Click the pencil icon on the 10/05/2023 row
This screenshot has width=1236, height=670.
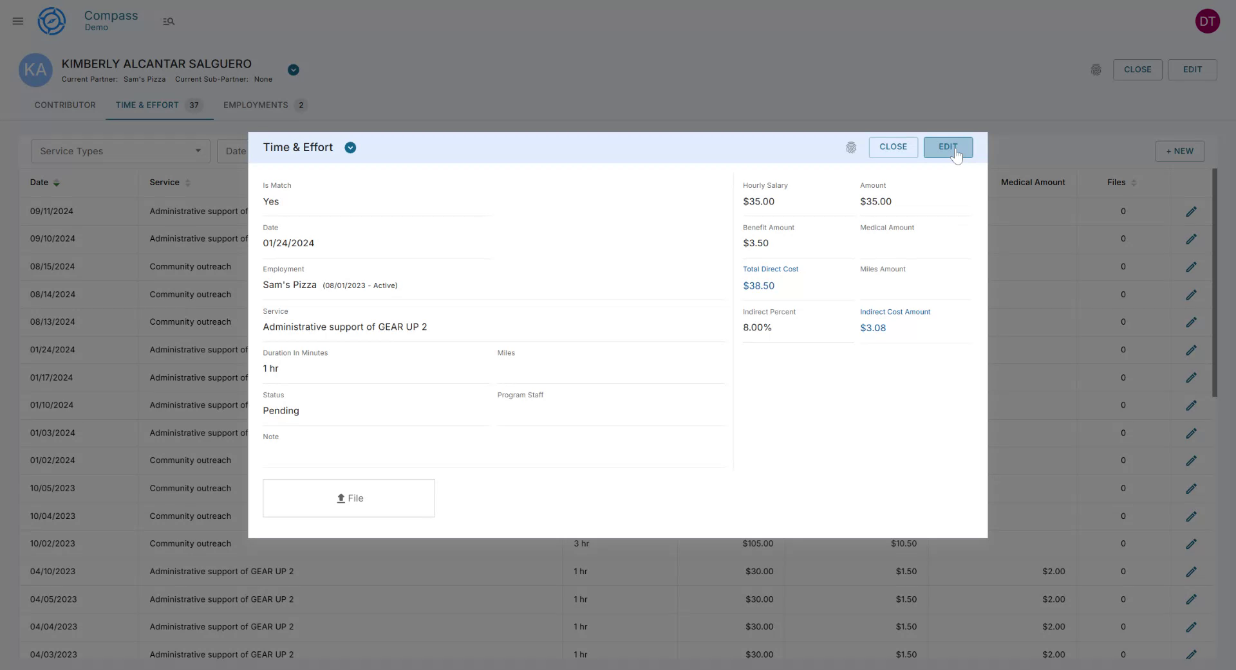[1192, 488]
